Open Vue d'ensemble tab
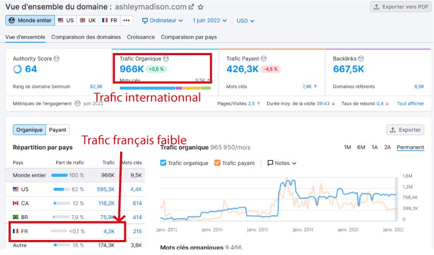This screenshot has height=255, width=434. click(25, 37)
